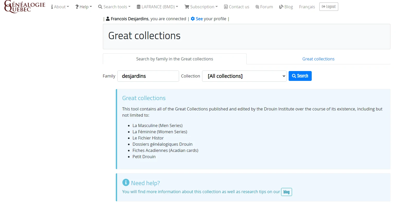Click the user name Francois Desjardins
The image size is (399, 203).
(x=130, y=19)
